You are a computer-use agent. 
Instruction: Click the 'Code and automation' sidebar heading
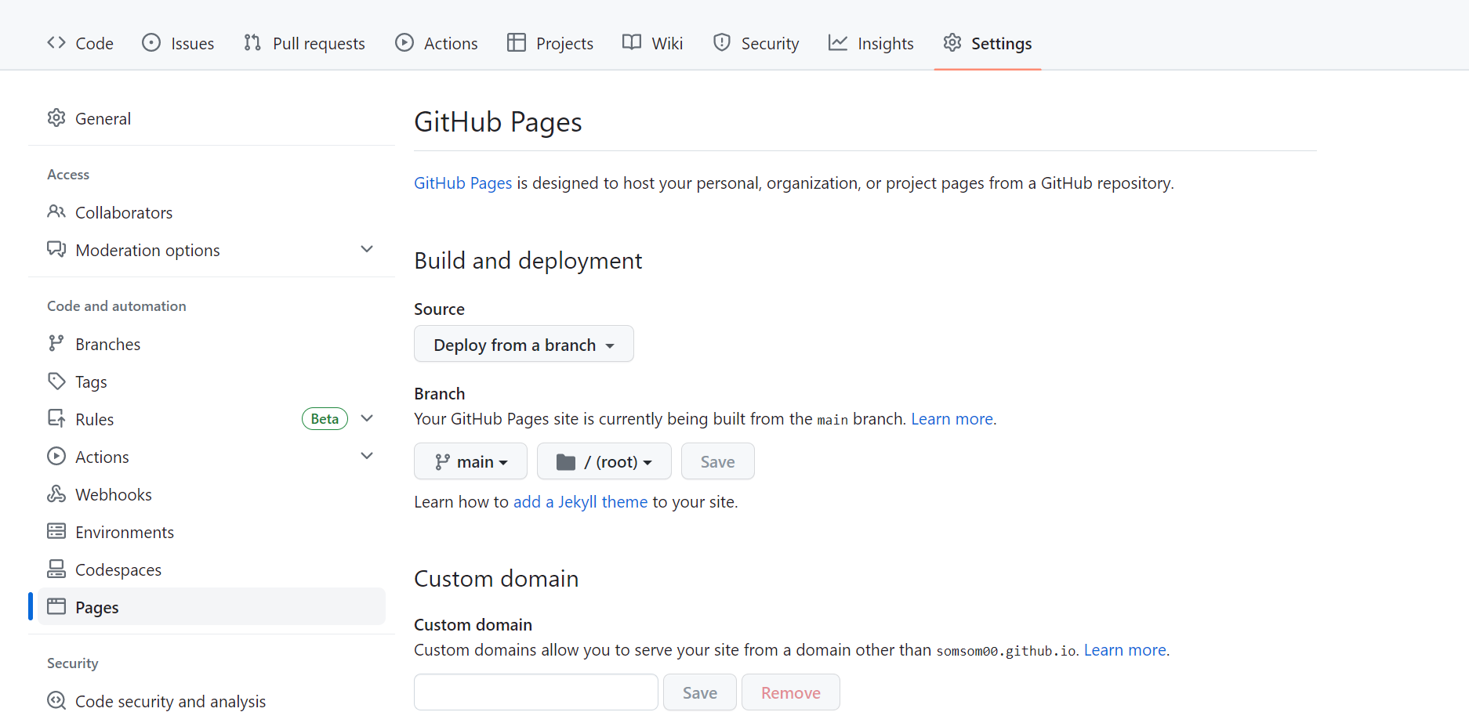(117, 305)
